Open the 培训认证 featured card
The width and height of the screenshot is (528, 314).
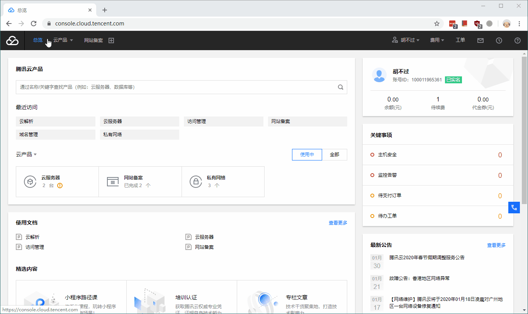[182, 297]
